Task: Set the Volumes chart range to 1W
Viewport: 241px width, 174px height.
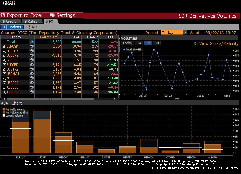Action: [139, 43]
